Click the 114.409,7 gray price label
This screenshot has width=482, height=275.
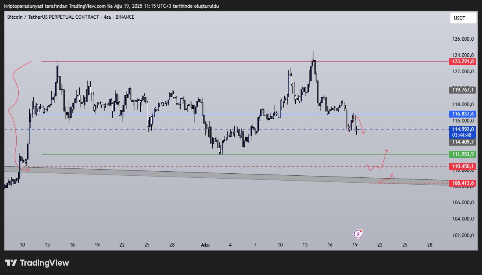463,142
